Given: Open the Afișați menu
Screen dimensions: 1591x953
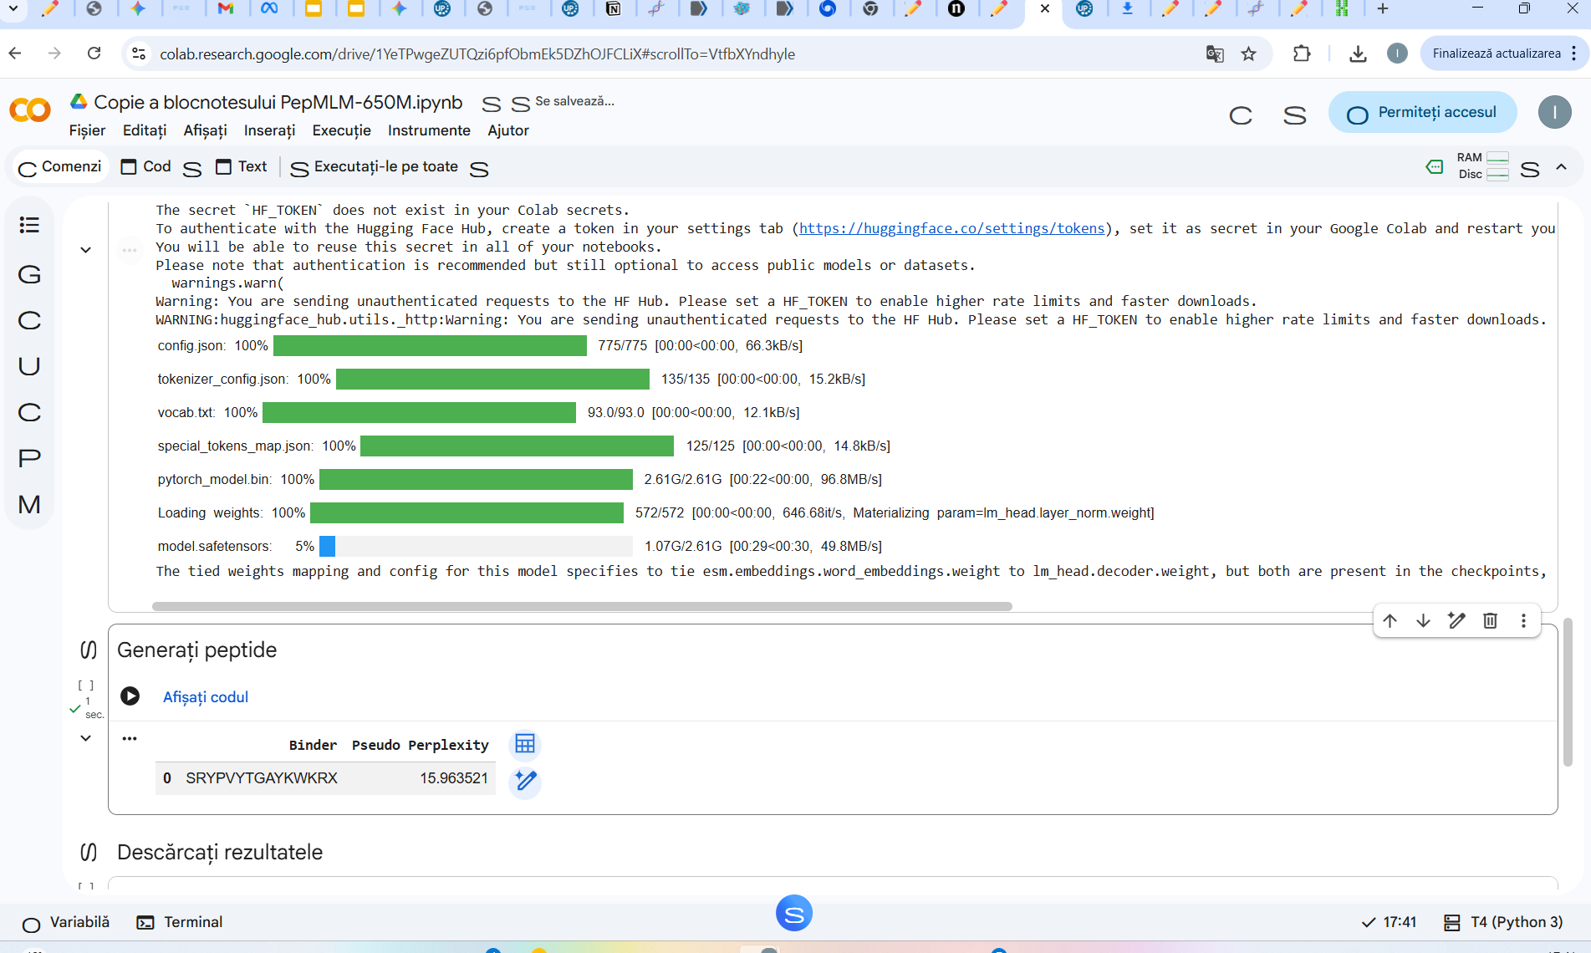Looking at the screenshot, I should pos(205,130).
